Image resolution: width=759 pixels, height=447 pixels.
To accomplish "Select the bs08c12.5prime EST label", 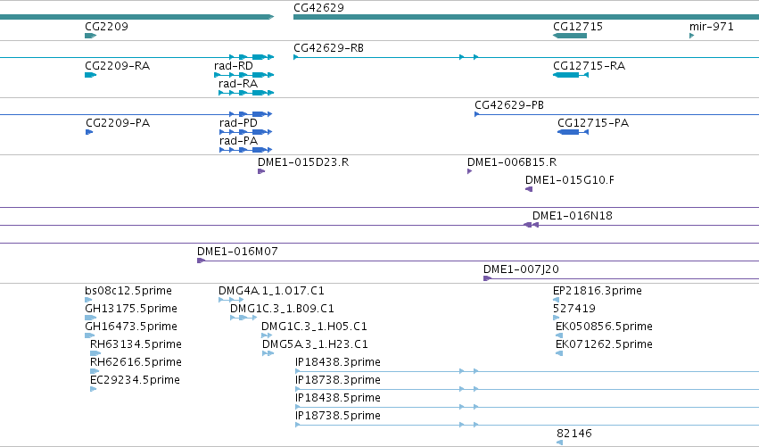I will point(128,291).
